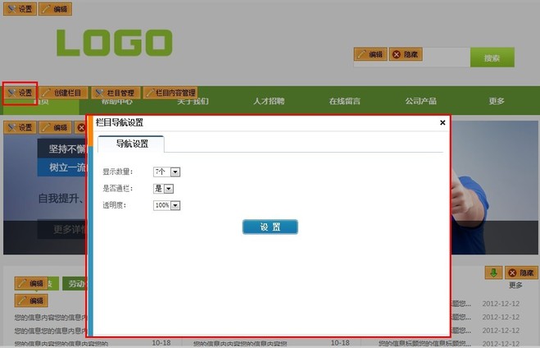Click the green down-arrow move icon
This screenshot has width=540, height=348.
(x=493, y=272)
